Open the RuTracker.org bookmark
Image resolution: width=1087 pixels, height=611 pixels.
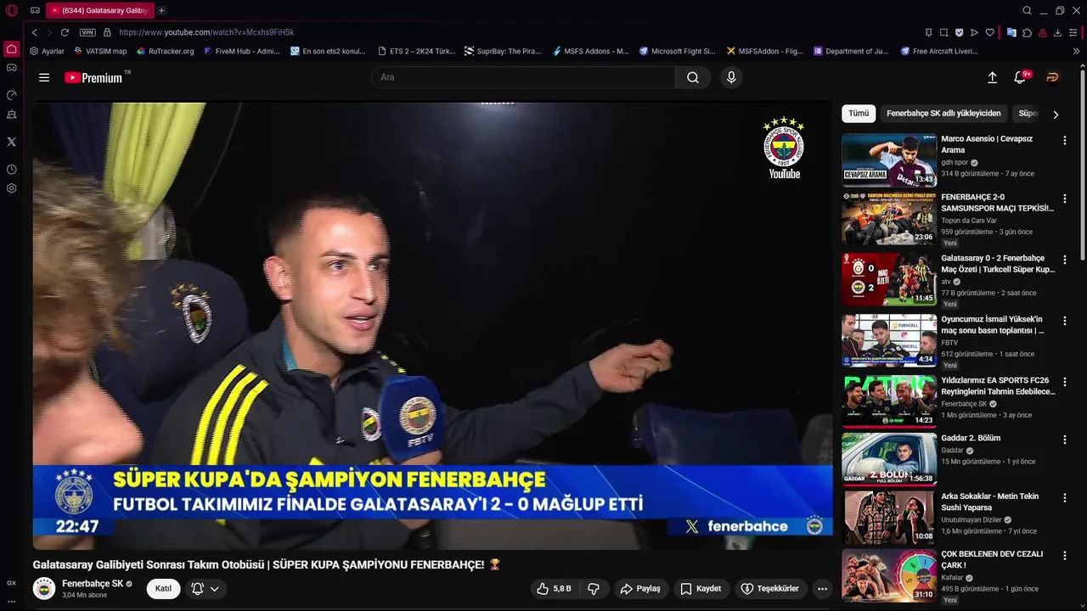coord(165,51)
